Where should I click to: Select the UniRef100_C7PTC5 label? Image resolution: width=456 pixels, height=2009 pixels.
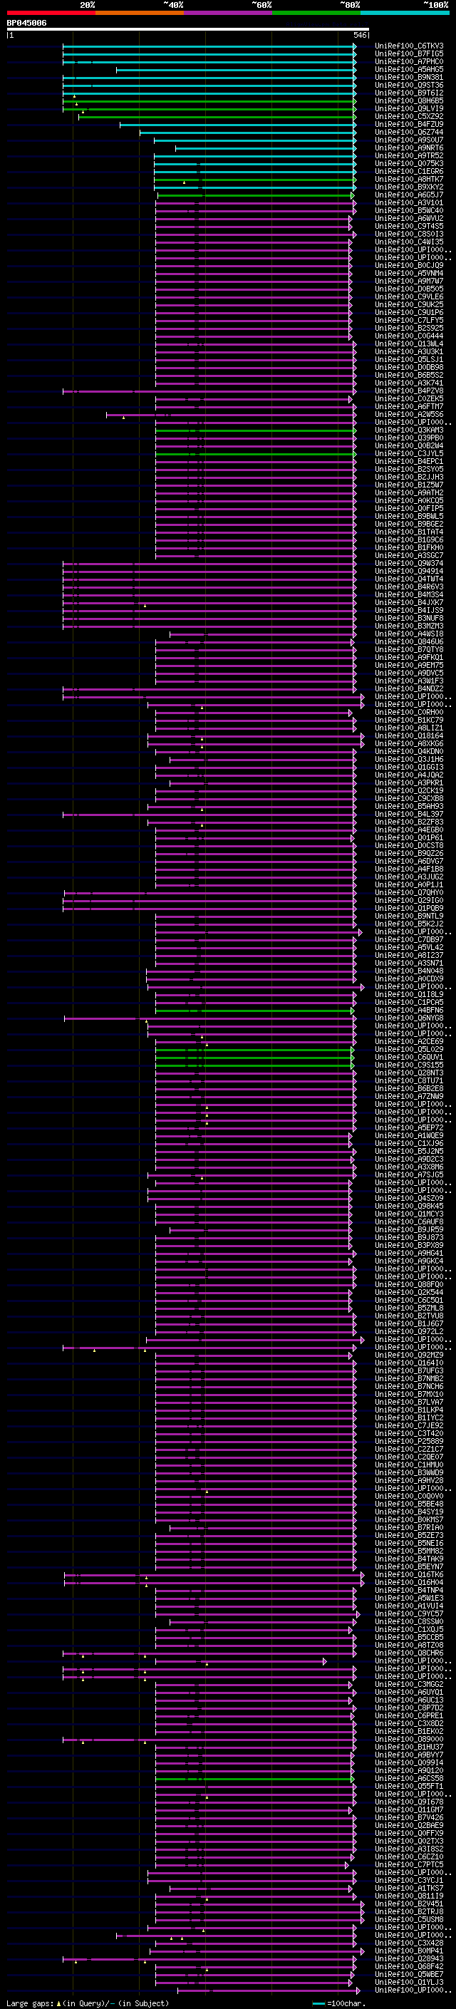tap(409, 1865)
